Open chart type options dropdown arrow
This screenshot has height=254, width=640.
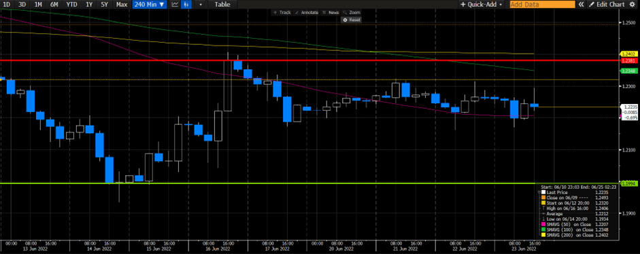201,5
